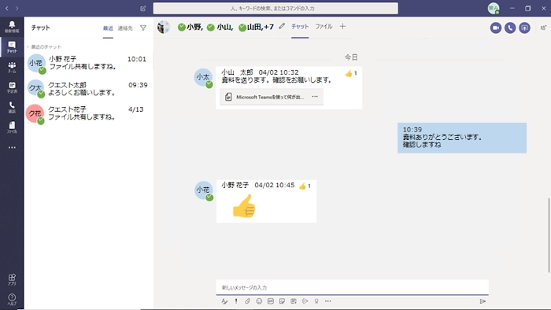Click the 小太 avatar beside the first message
The width and height of the screenshot is (551, 310).
coord(203,78)
